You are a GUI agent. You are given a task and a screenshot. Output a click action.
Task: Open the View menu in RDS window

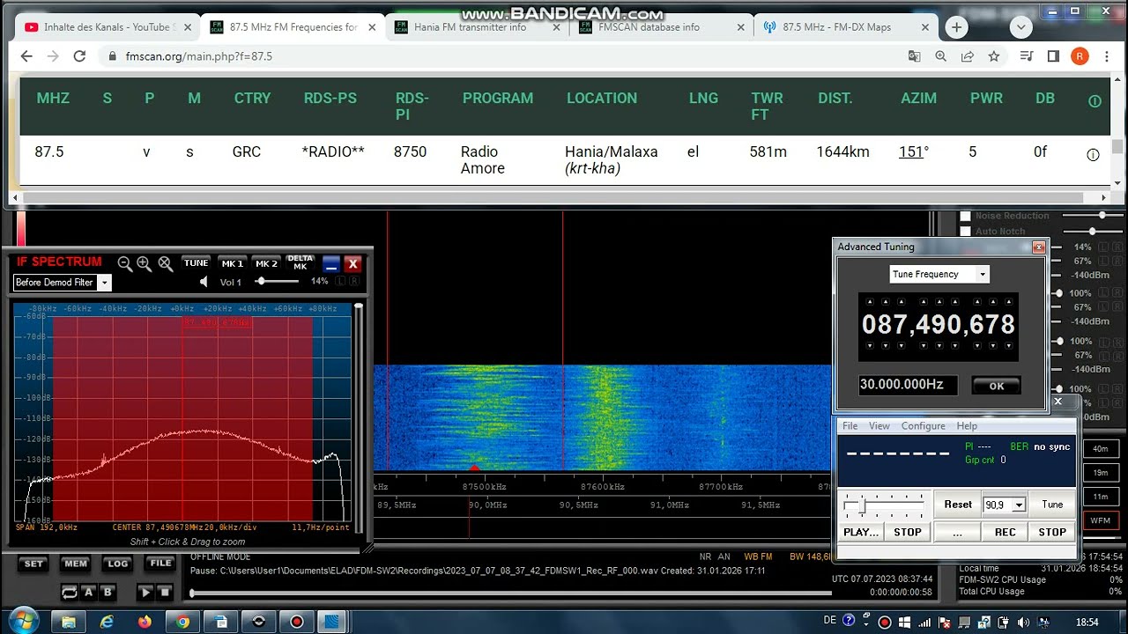(x=879, y=426)
